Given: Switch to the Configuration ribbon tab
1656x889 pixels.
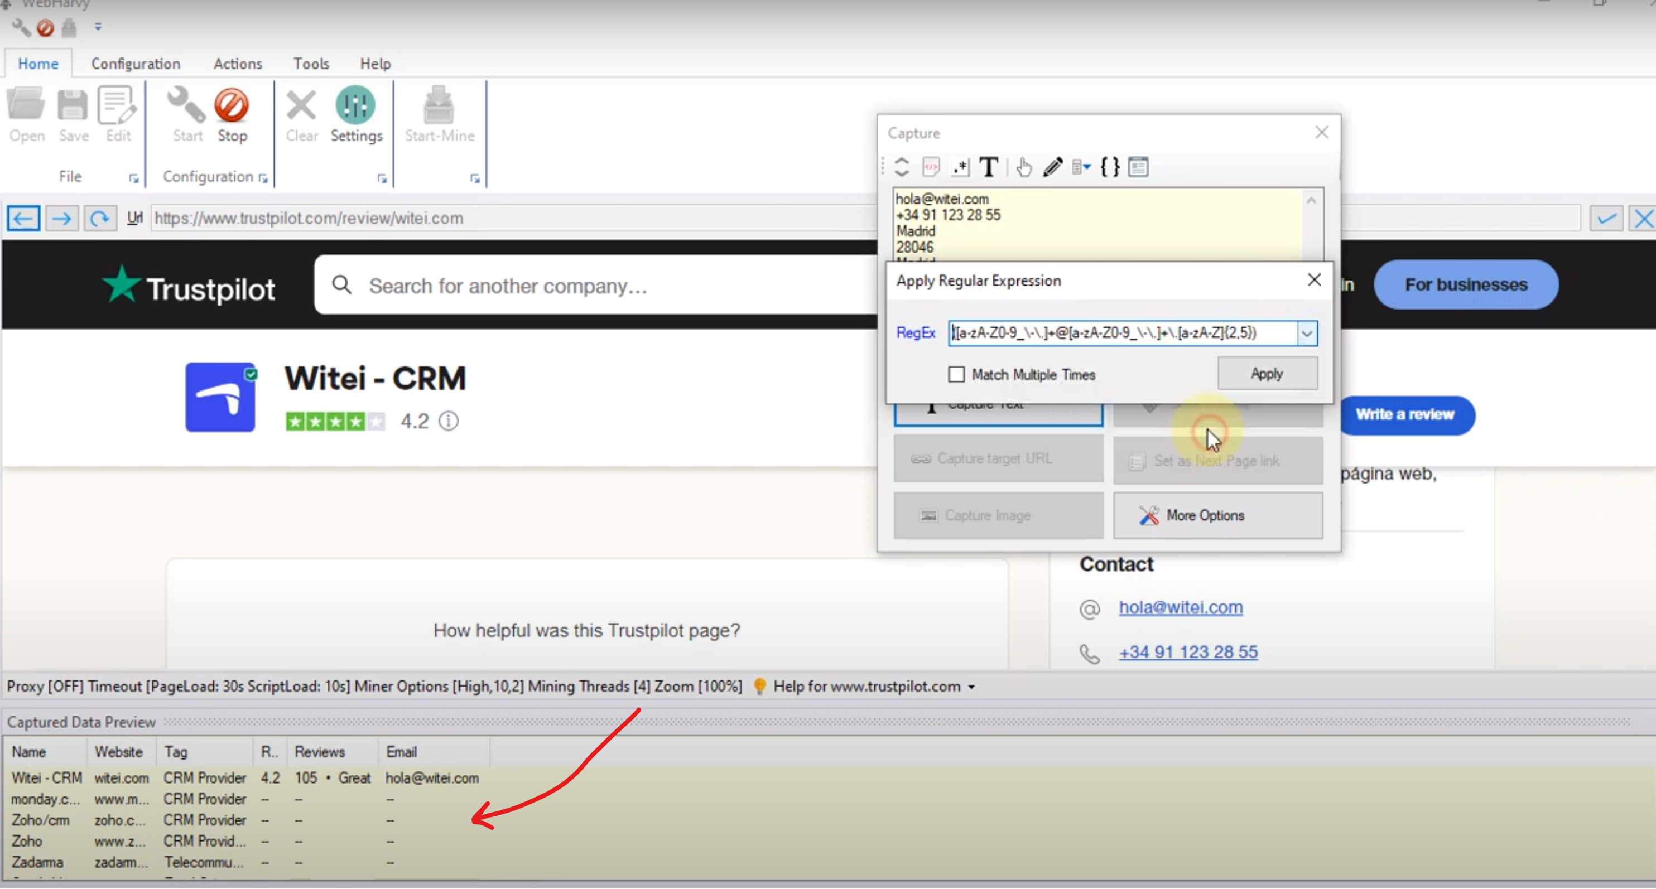Looking at the screenshot, I should [136, 64].
